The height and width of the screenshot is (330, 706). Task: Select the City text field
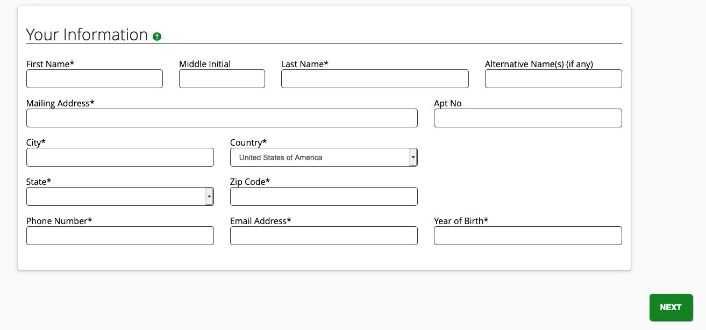click(x=120, y=157)
